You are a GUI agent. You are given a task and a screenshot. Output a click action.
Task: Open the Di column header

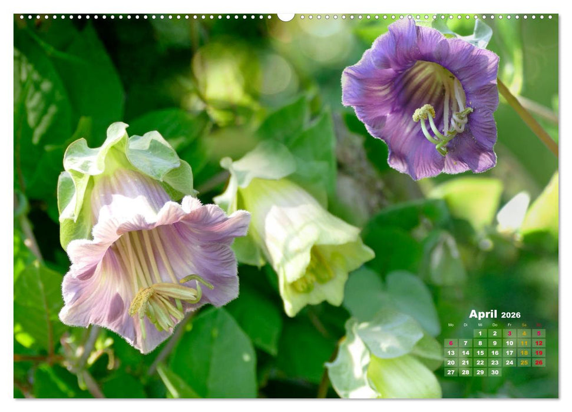coord(465,325)
